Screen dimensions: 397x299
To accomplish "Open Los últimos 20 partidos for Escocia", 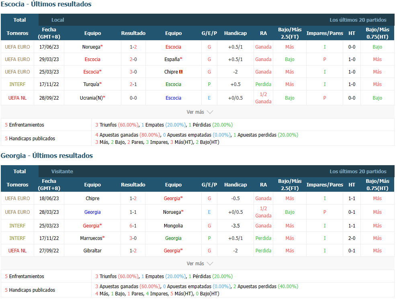I will (x=358, y=20).
